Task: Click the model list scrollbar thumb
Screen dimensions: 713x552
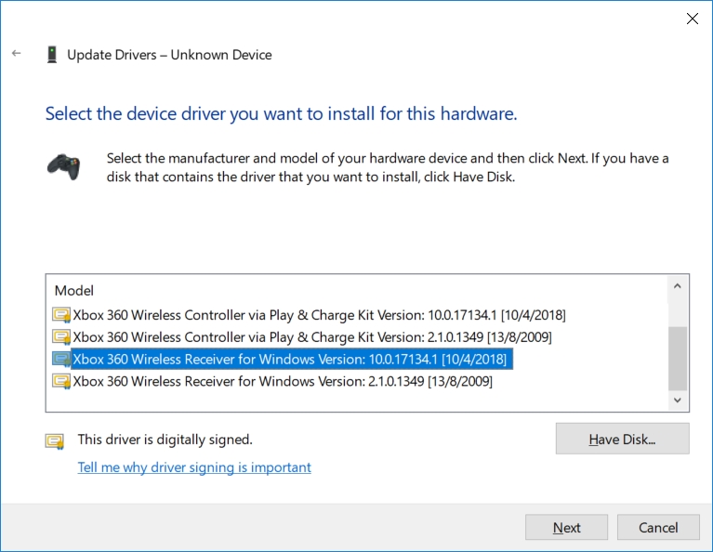Action: [x=678, y=359]
